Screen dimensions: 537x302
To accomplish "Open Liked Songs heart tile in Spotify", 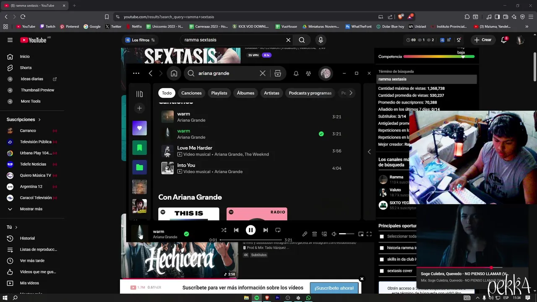I will pos(140,128).
